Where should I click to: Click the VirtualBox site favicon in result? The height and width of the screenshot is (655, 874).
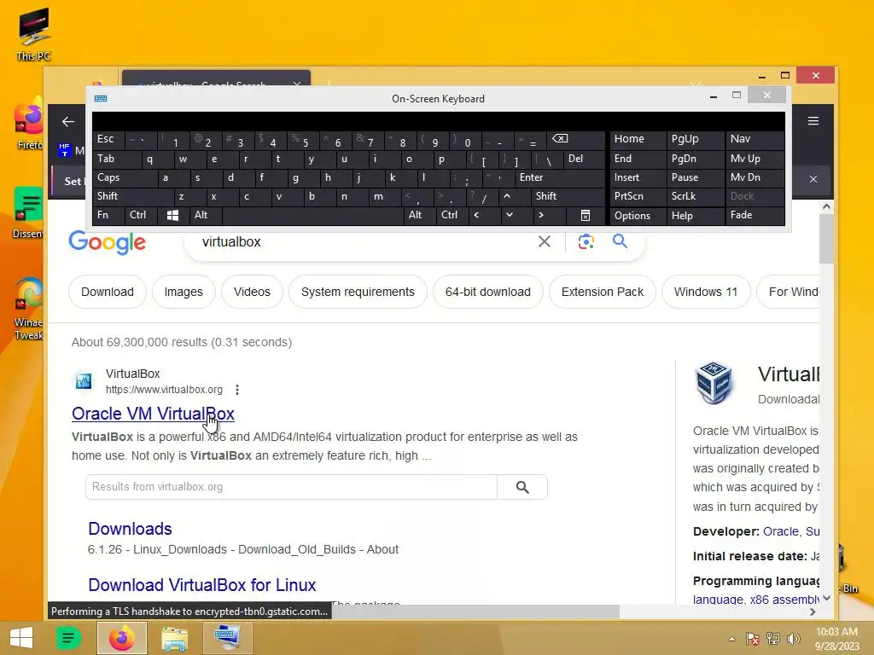(x=84, y=381)
